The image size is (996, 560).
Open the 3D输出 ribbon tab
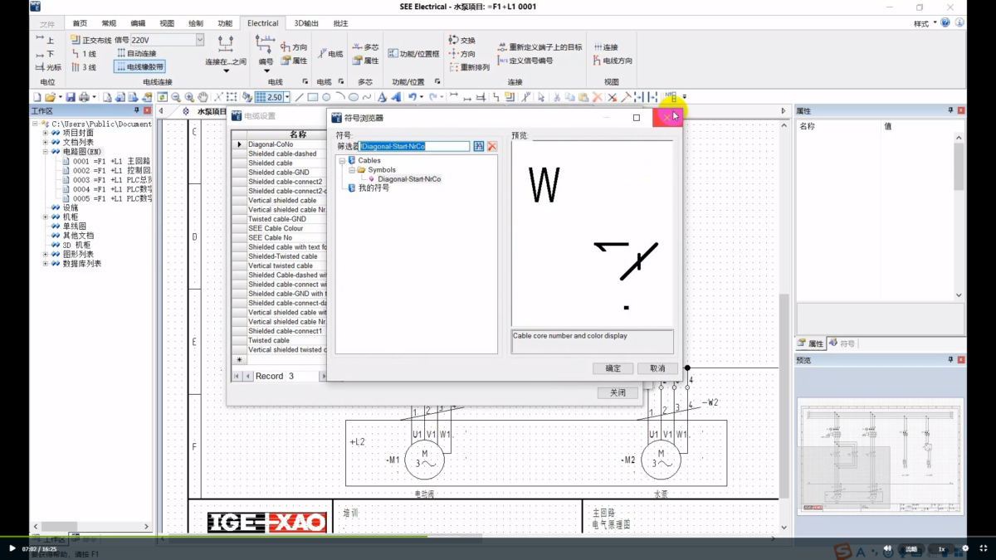306,23
